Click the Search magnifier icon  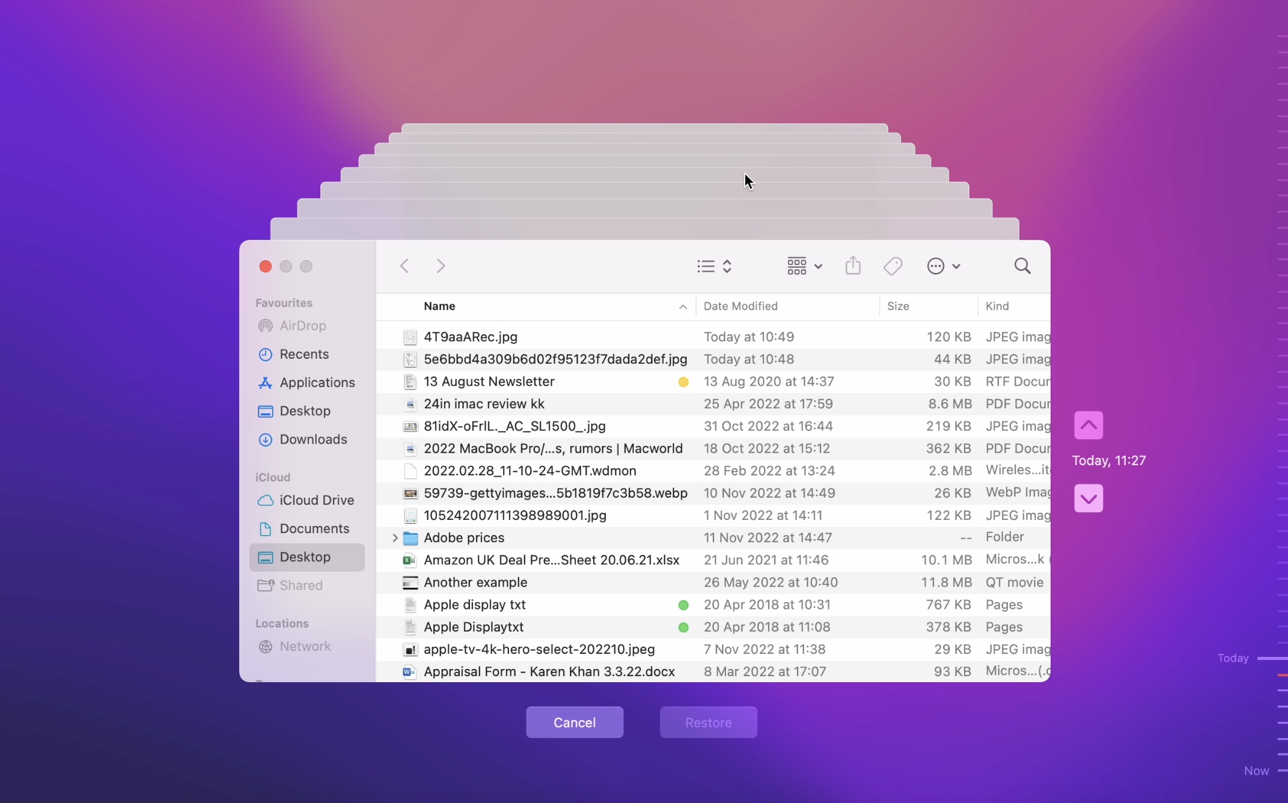pos(1022,266)
